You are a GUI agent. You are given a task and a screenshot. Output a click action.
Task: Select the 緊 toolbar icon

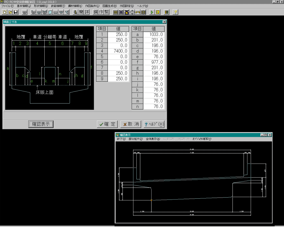click(106, 12)
